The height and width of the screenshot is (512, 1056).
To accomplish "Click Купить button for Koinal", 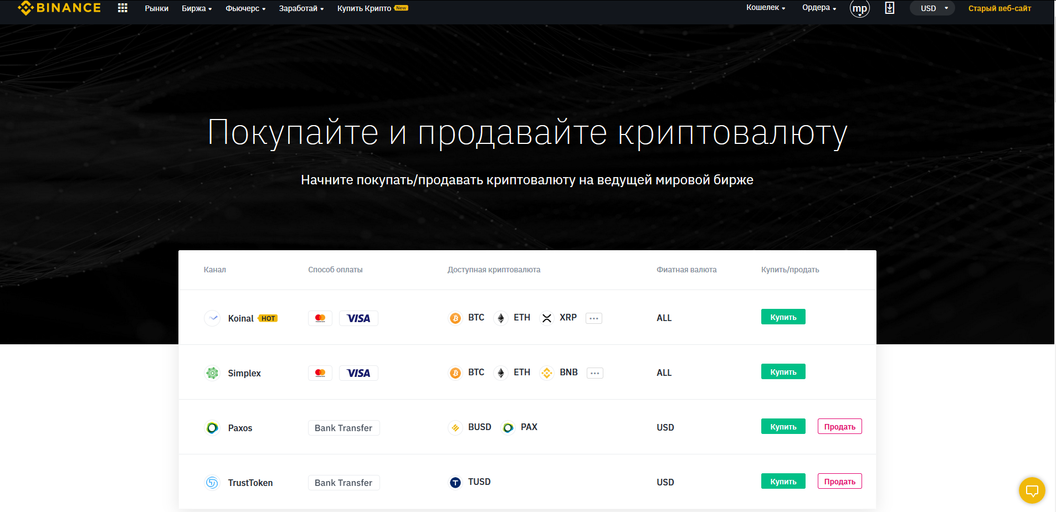I will [783, 317].
